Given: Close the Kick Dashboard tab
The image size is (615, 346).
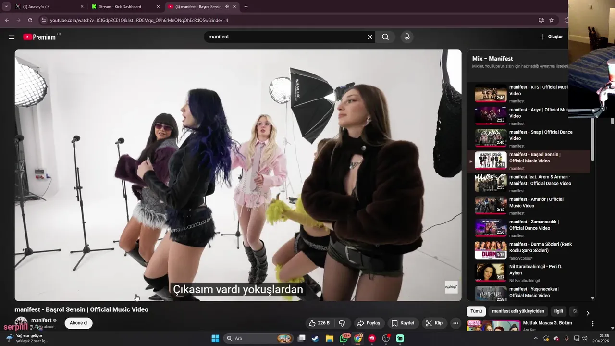Looking at the screenshot, I should click(158, 7).
